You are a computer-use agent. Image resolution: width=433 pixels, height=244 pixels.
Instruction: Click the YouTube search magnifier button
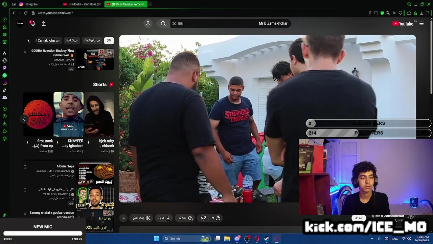(x=163, y=23)
